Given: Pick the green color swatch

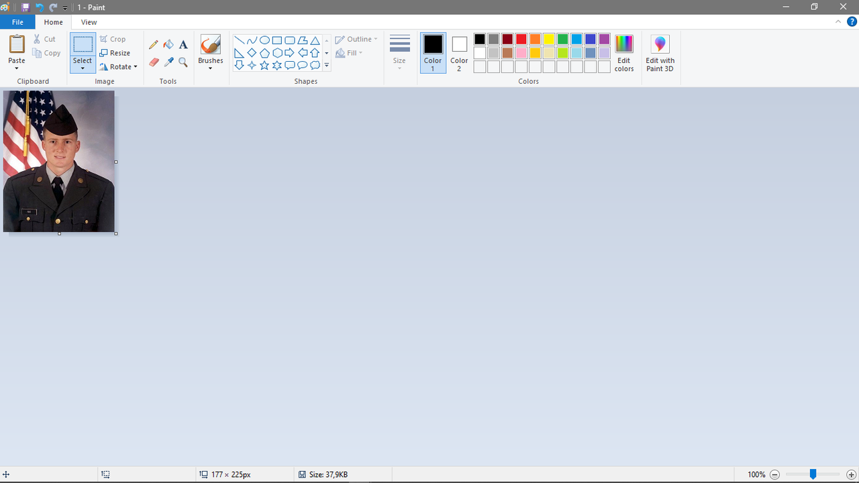Looking at the screenshot, I should tap(562, 39).
